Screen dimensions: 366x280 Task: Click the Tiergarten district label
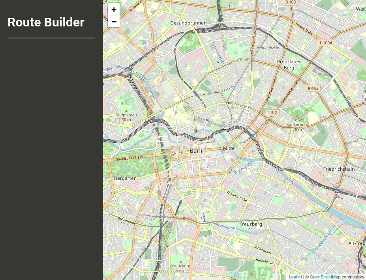click(125, 178)
